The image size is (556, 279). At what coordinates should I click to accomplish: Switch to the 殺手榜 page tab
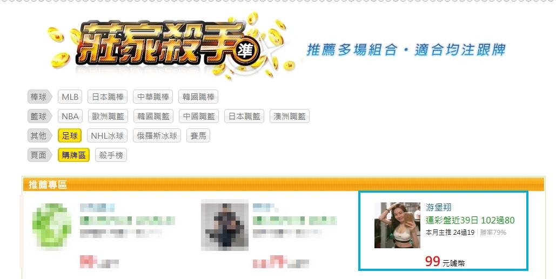click(x=111, y=155)
